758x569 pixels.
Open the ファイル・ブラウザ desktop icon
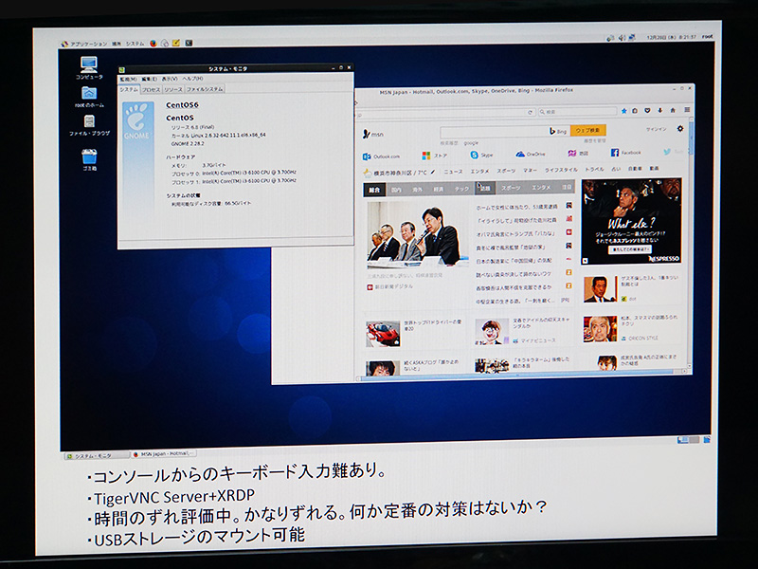click(89, 125)
